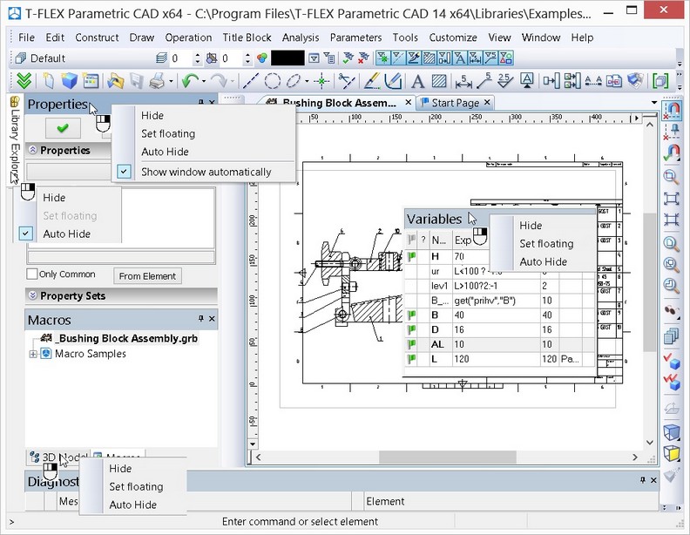Viewport: 690px width, 535px height.
Task: Click the color palette icon beside black swatch
Action: pos(262,58)
